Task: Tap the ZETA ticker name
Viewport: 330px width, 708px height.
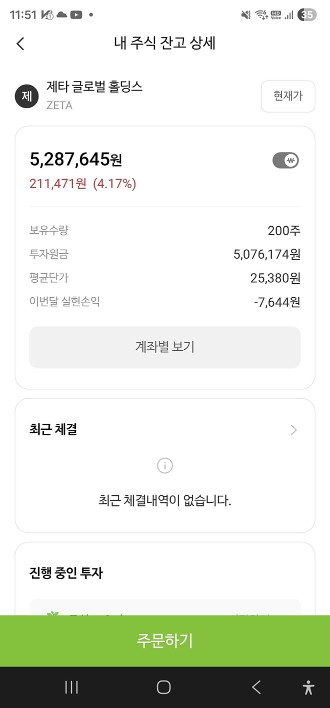Action: 60,106
